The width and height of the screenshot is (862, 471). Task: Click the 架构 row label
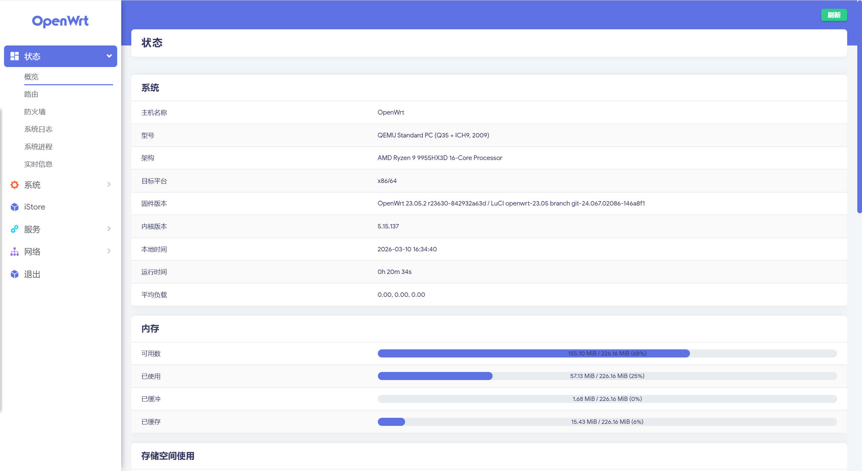(x=148, y=158)
